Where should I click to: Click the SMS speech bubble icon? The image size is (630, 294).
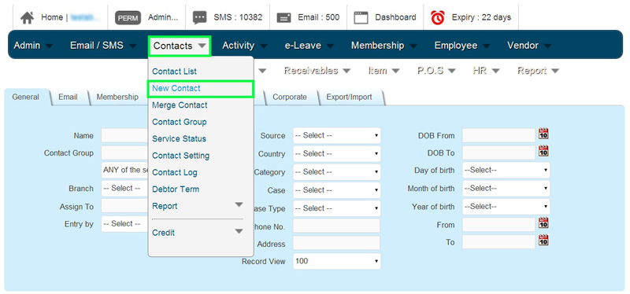point(200,17)
